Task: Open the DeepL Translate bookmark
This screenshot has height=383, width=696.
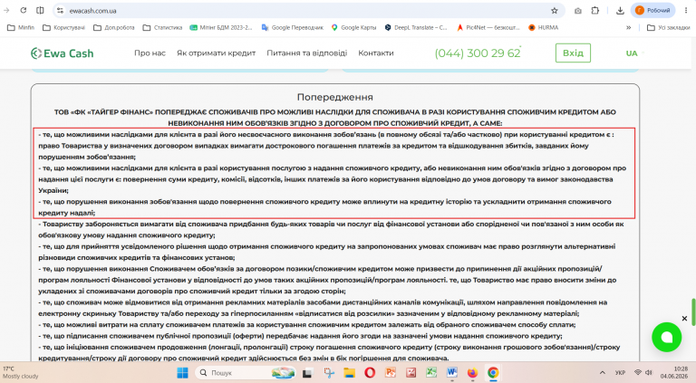Action: [416, 27]
